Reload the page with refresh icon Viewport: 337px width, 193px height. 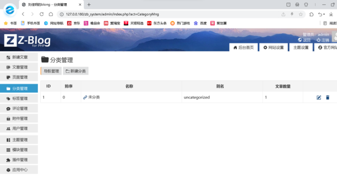(x=42, y=14)
